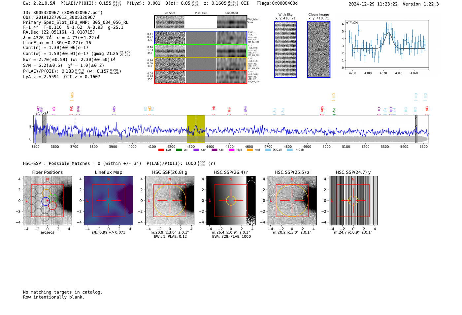Click the dark purple CIII legend swatch
Screen dimensions: 462x315
click(214, 150)
